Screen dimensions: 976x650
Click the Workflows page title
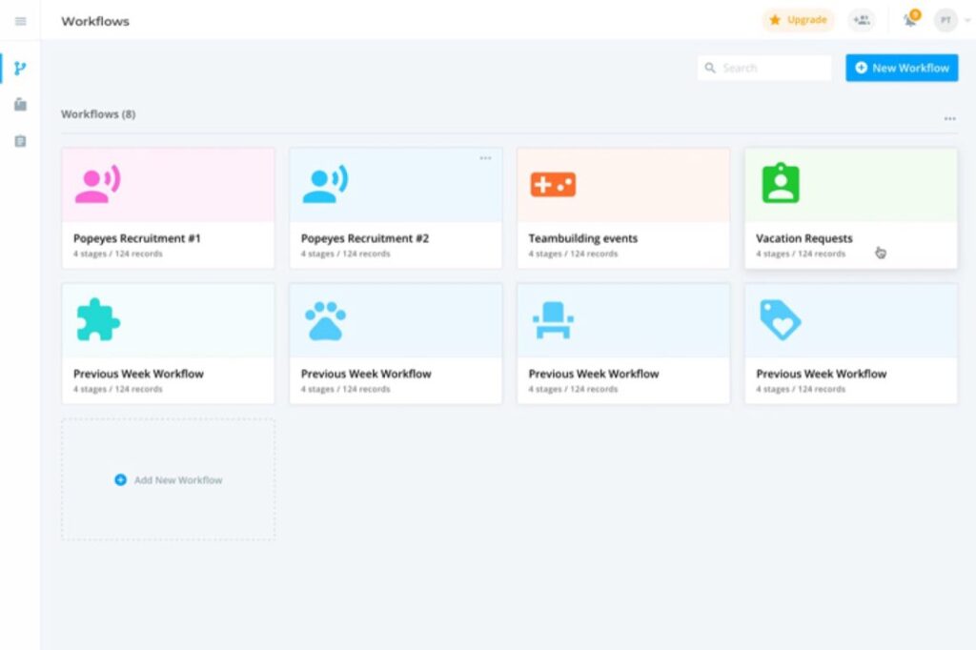pos(95,21)
